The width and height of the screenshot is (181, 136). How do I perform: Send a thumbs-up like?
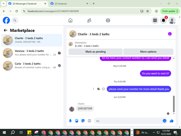point(172,121)
